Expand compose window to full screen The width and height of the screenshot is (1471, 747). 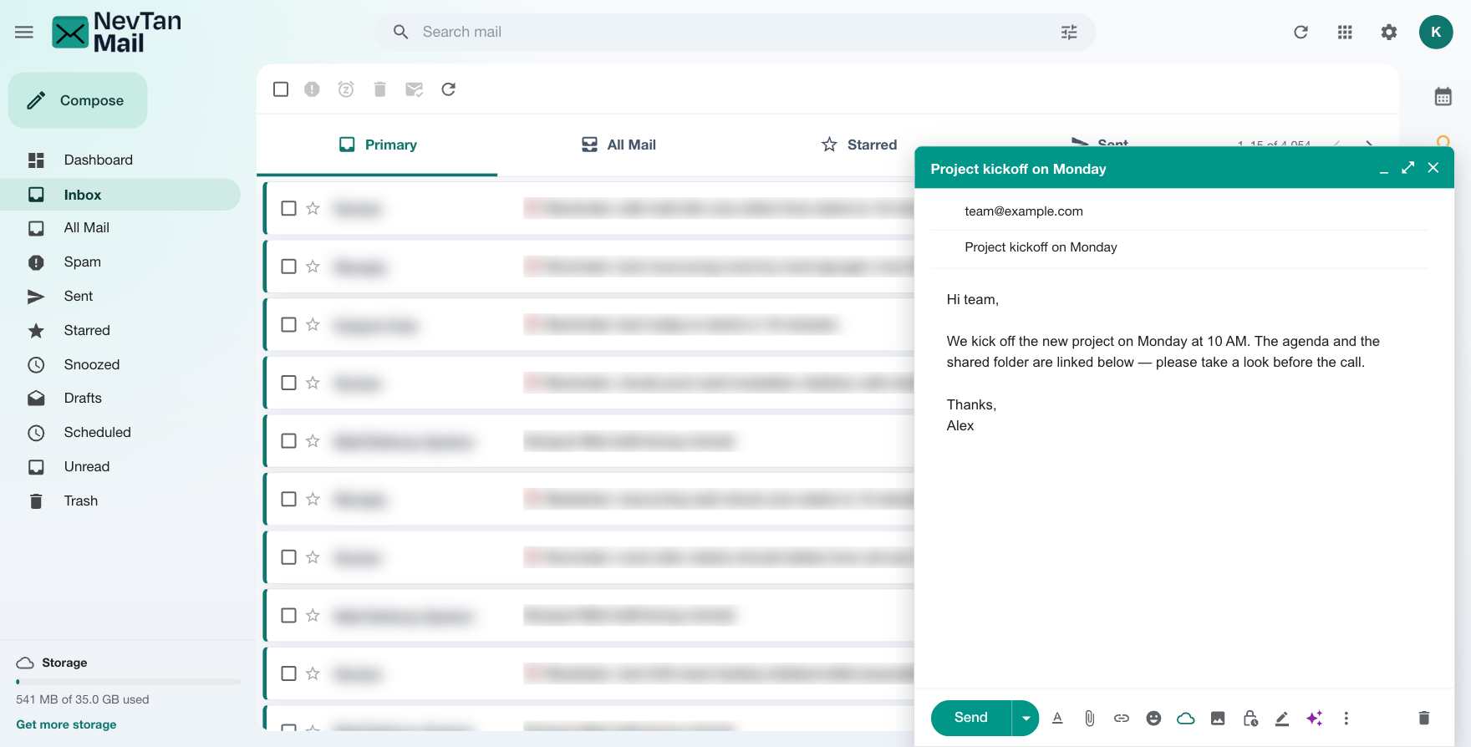point(1408,168)
